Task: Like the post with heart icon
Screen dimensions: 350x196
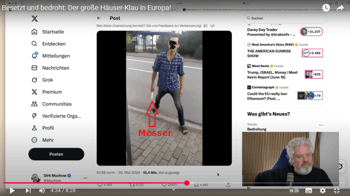Action: click(164, 185)
